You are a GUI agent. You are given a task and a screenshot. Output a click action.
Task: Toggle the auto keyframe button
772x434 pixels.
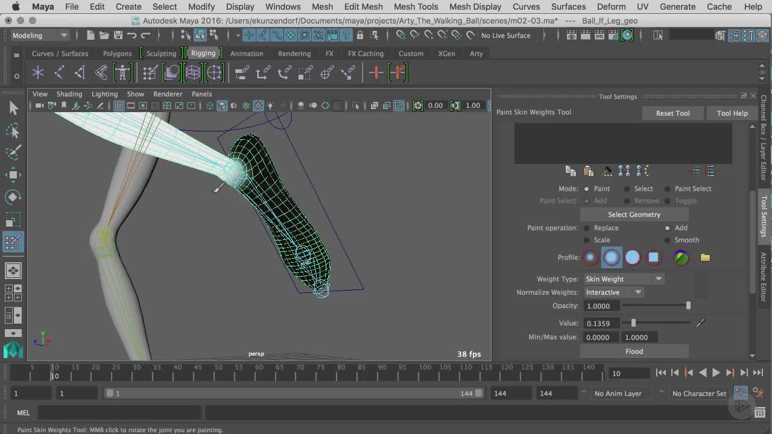[x=741, y=393]
